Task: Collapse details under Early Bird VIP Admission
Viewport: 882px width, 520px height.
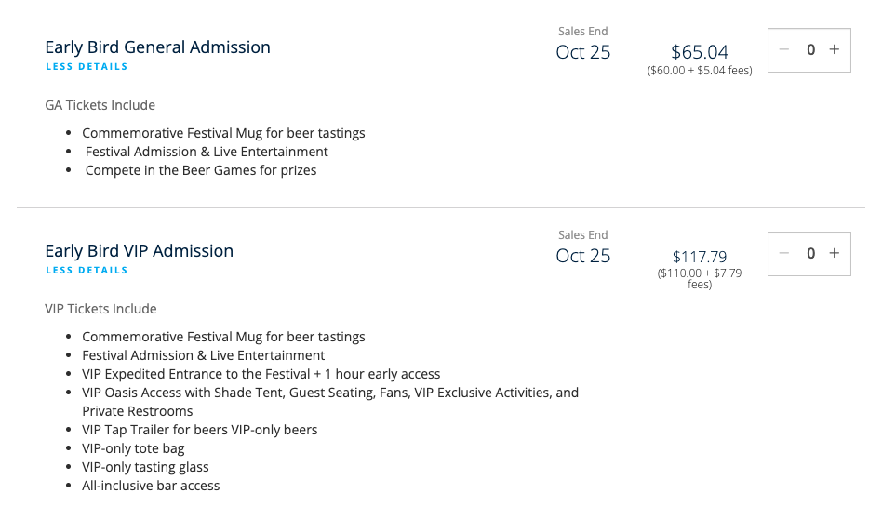Action: (87, 271)
